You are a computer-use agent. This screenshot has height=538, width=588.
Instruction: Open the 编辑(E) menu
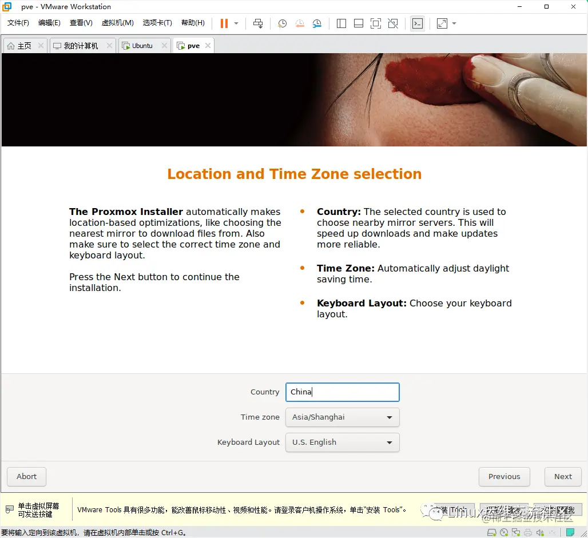49,23
